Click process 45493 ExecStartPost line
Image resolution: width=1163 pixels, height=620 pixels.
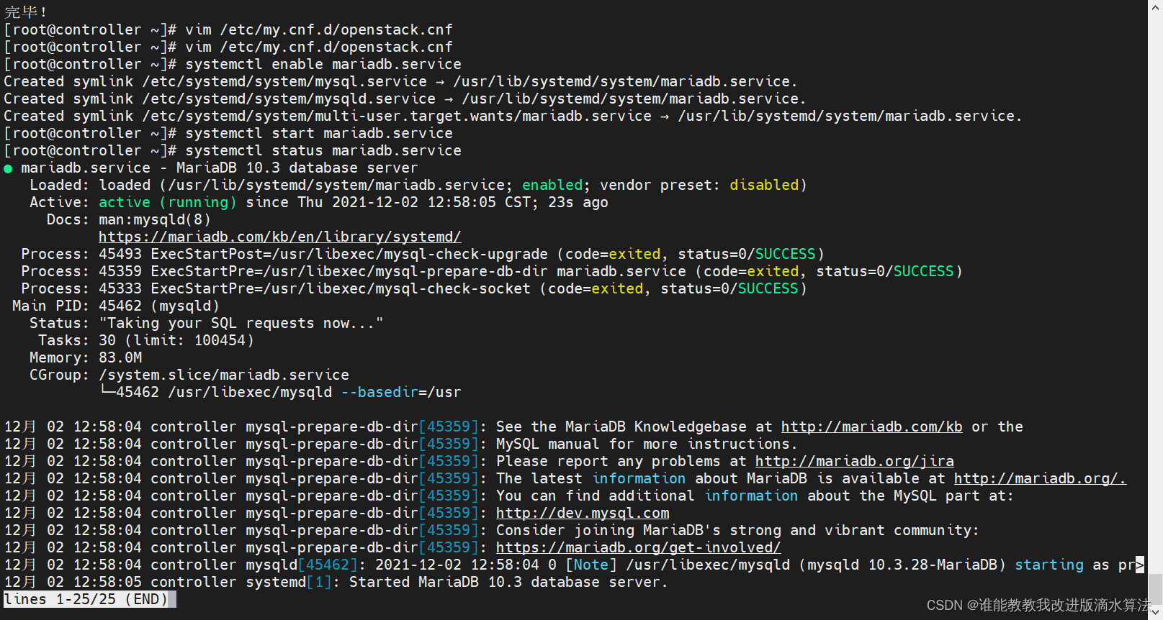point(423,254)
